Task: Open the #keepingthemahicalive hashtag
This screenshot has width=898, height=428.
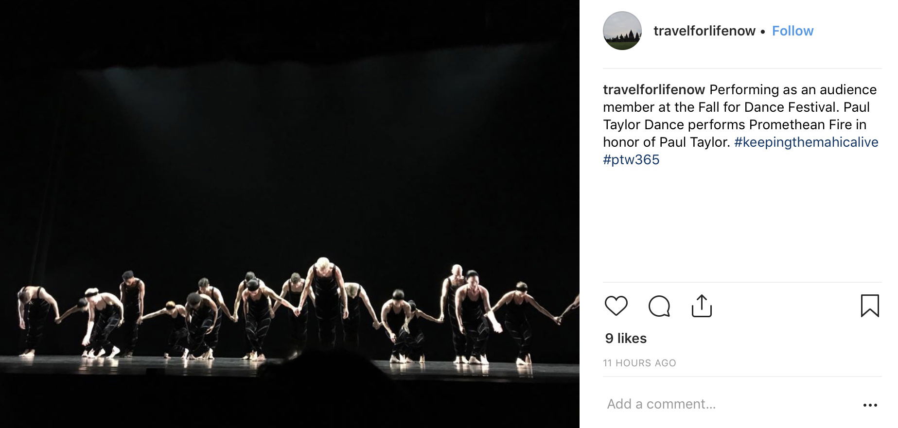Action: point(806,142)
